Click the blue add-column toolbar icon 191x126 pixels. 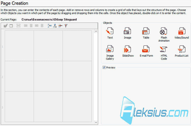coord(55,26)
